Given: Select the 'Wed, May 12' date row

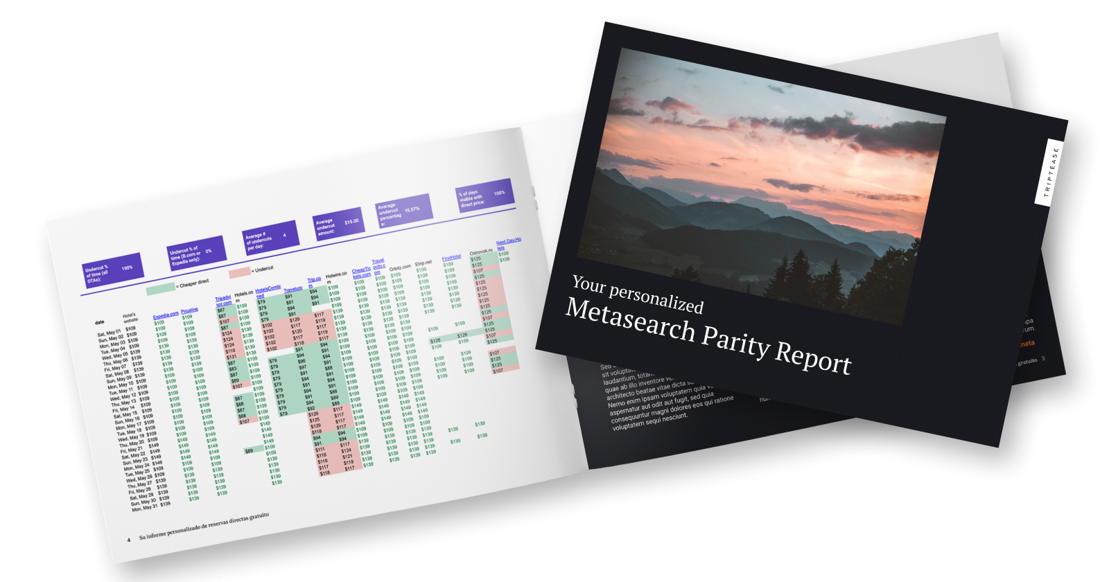Looking at the screenshot, I should pyautogui.click(x=123, y=397).
